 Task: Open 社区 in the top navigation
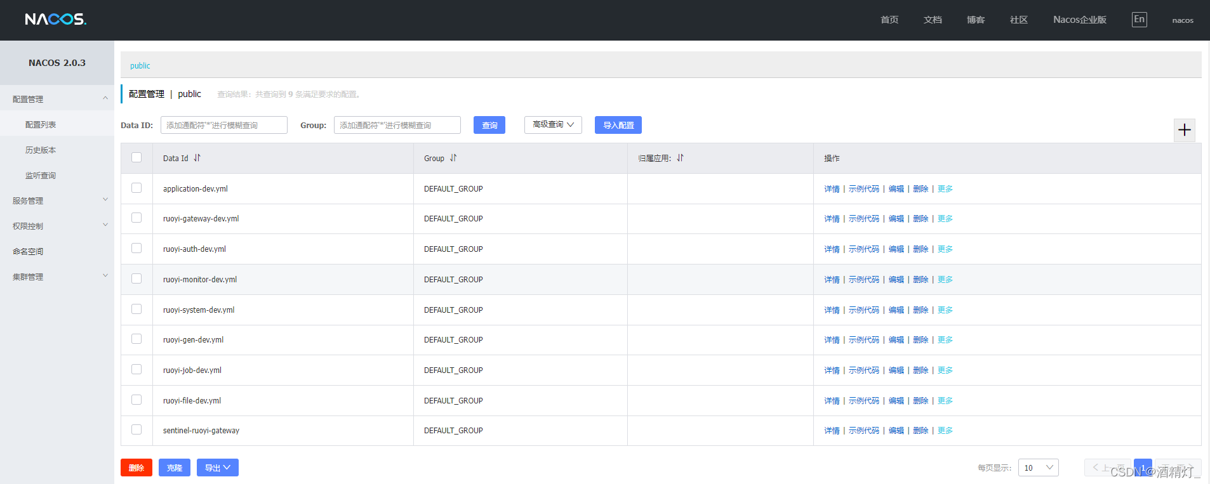pos(1019,20)
